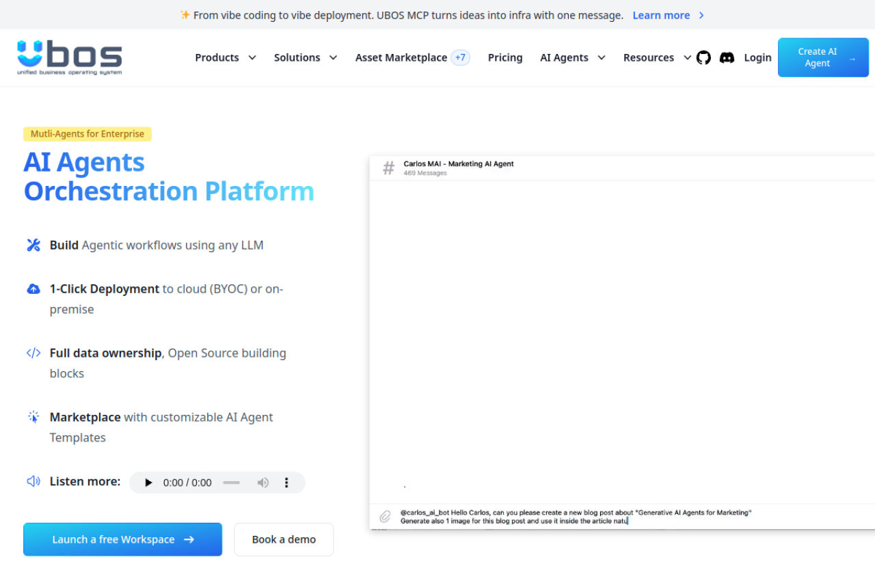Image resolution: width=875 pixels, height=583 pixels.
Task: Go to the Pricing page
Action: click(x=505, y=57)
